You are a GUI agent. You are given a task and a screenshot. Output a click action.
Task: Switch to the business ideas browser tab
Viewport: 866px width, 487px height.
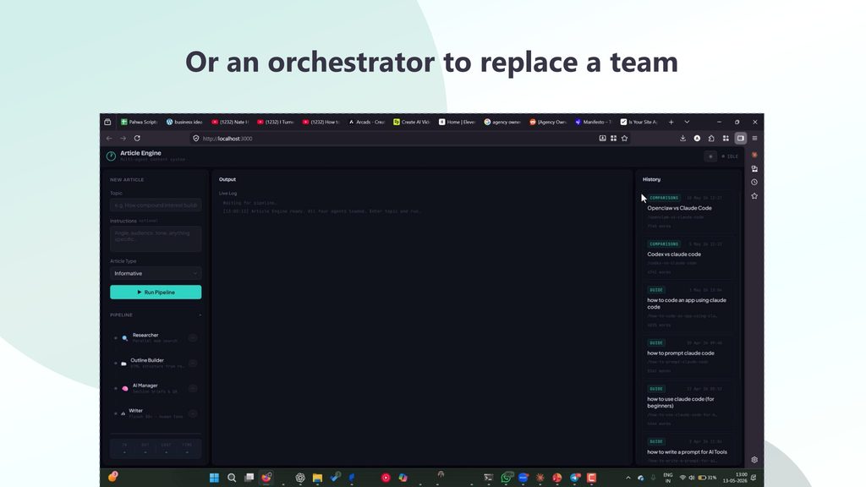pos(184,122)
